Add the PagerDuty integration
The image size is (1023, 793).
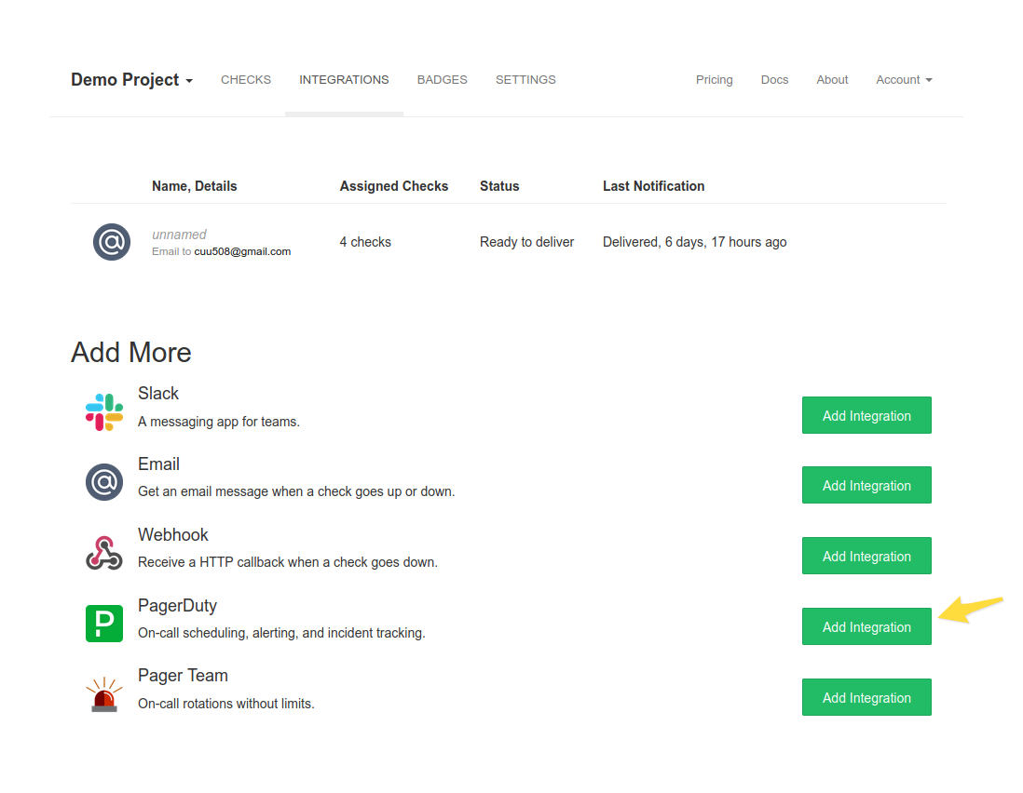pyautogui.click(x=866, y=626)
